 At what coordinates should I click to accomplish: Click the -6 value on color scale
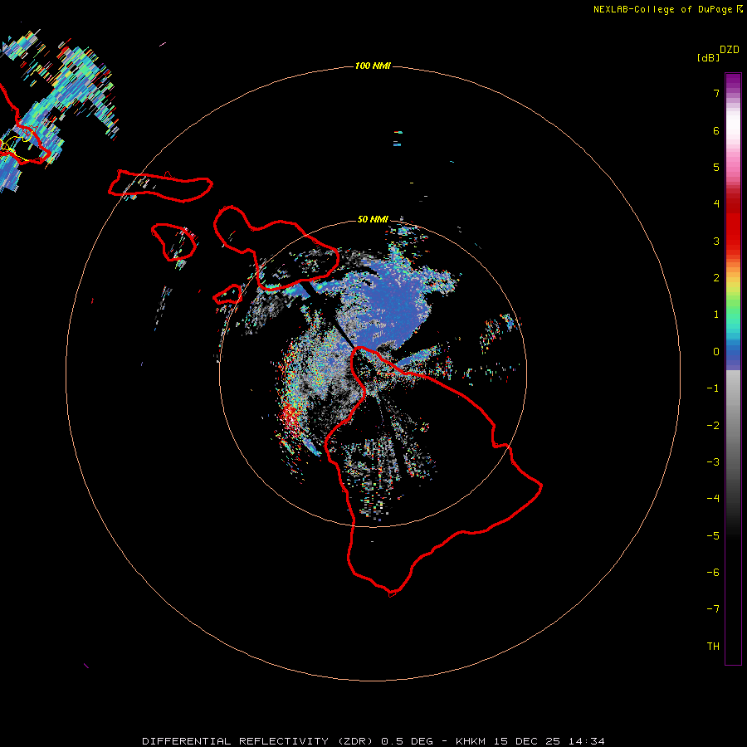(x=713, y=573)
